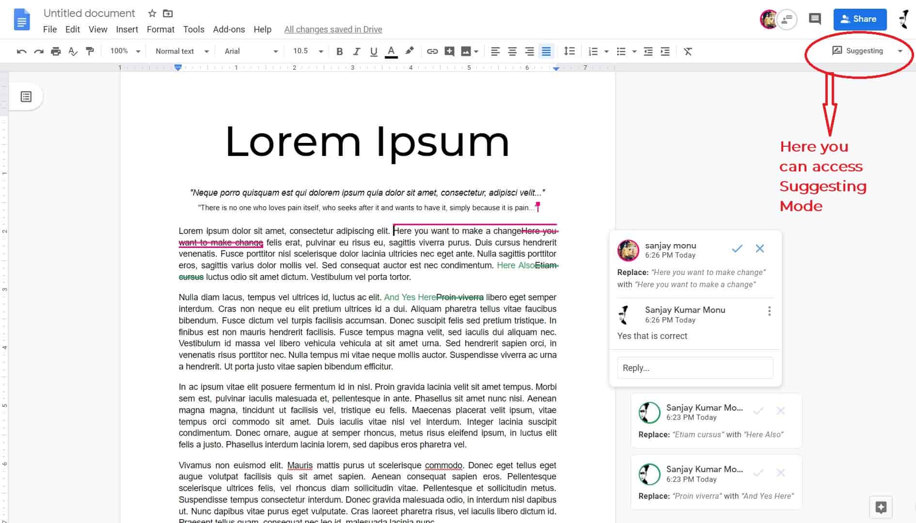916x523 pixels.
Task: Open the numbered list options arrow
Action: tap(606, 51)
